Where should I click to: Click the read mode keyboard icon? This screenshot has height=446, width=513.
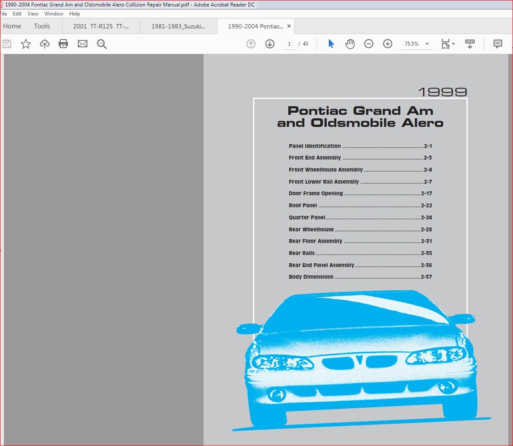click(x=470, y=44)
